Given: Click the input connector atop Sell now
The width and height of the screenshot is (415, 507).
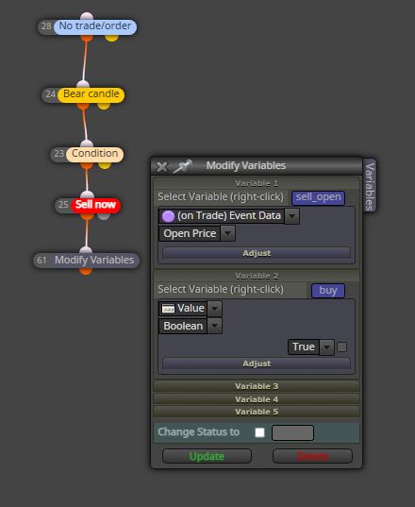Looking at the screenshot, I should [x=87, y=194].
